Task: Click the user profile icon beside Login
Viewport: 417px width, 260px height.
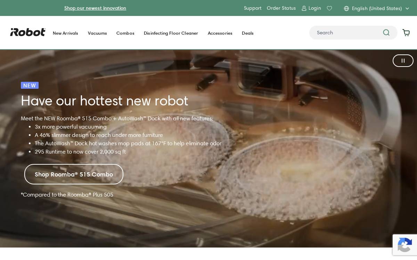Action: point(304,8)
